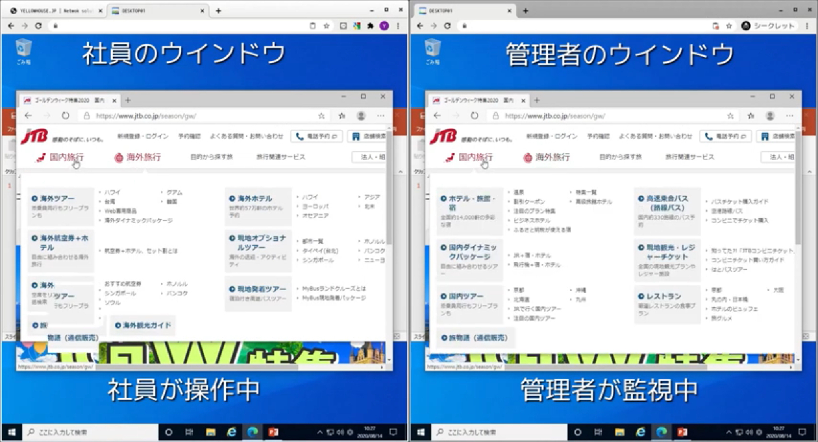818x442 pixels.
Task: Open Chrome menu dots in right window
Action: 807,26
